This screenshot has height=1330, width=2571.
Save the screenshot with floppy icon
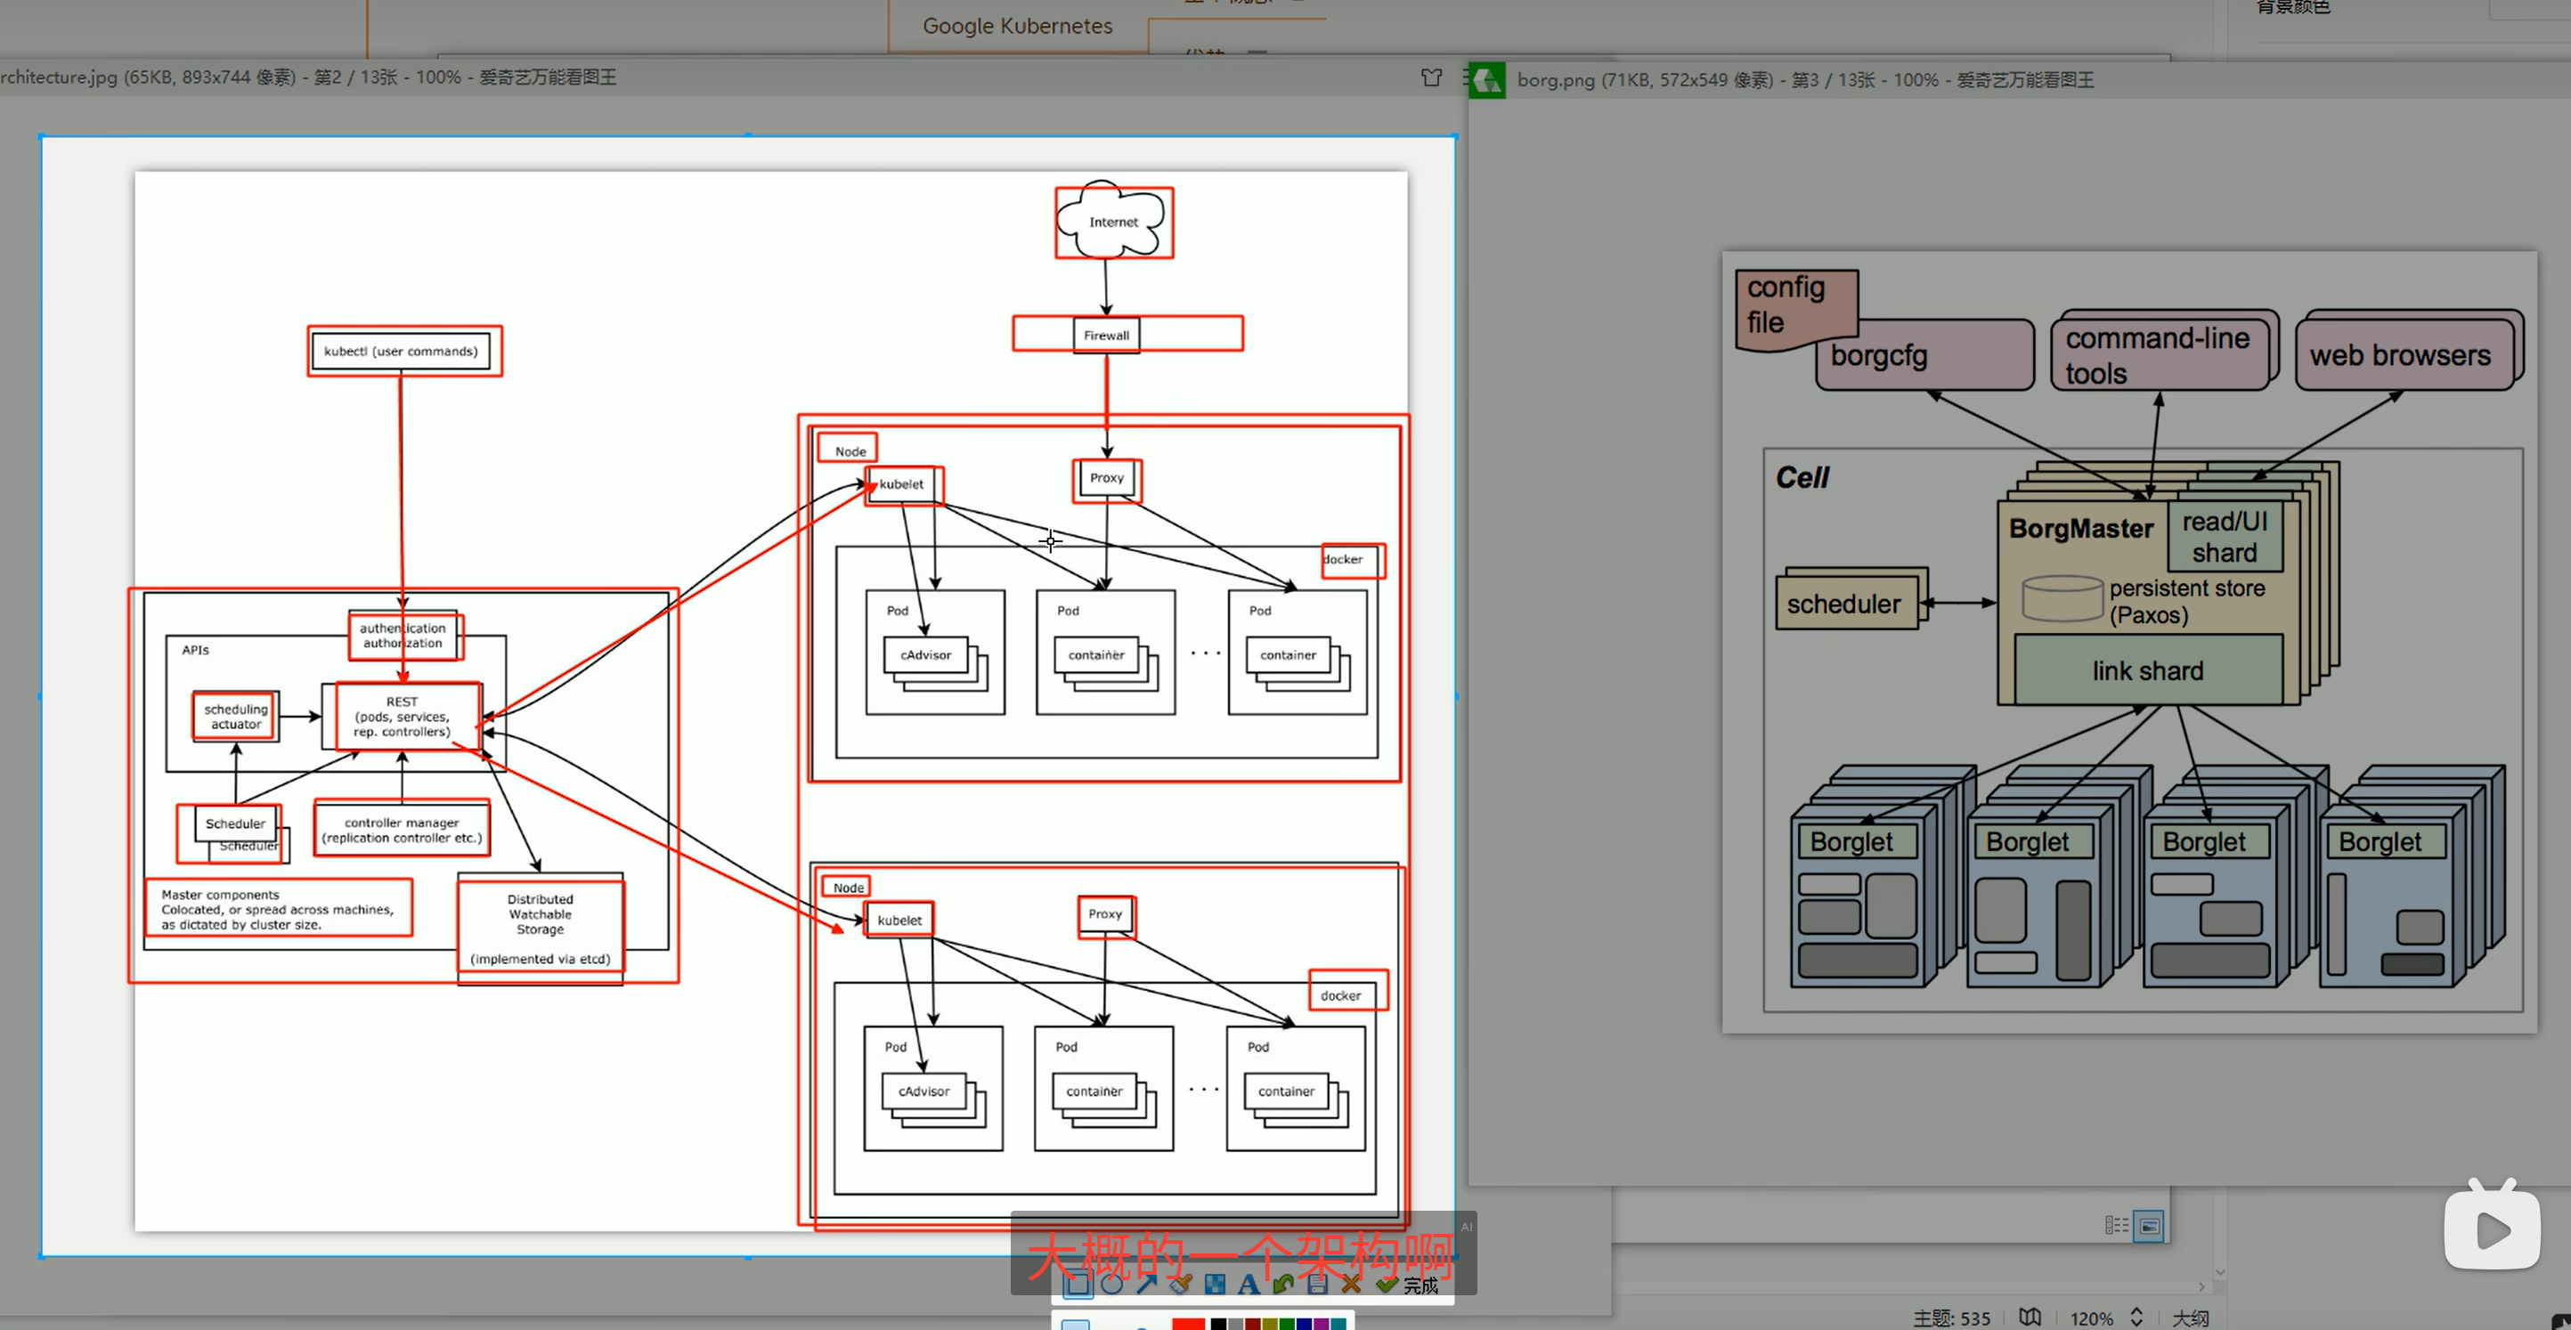(1317, 1284)
